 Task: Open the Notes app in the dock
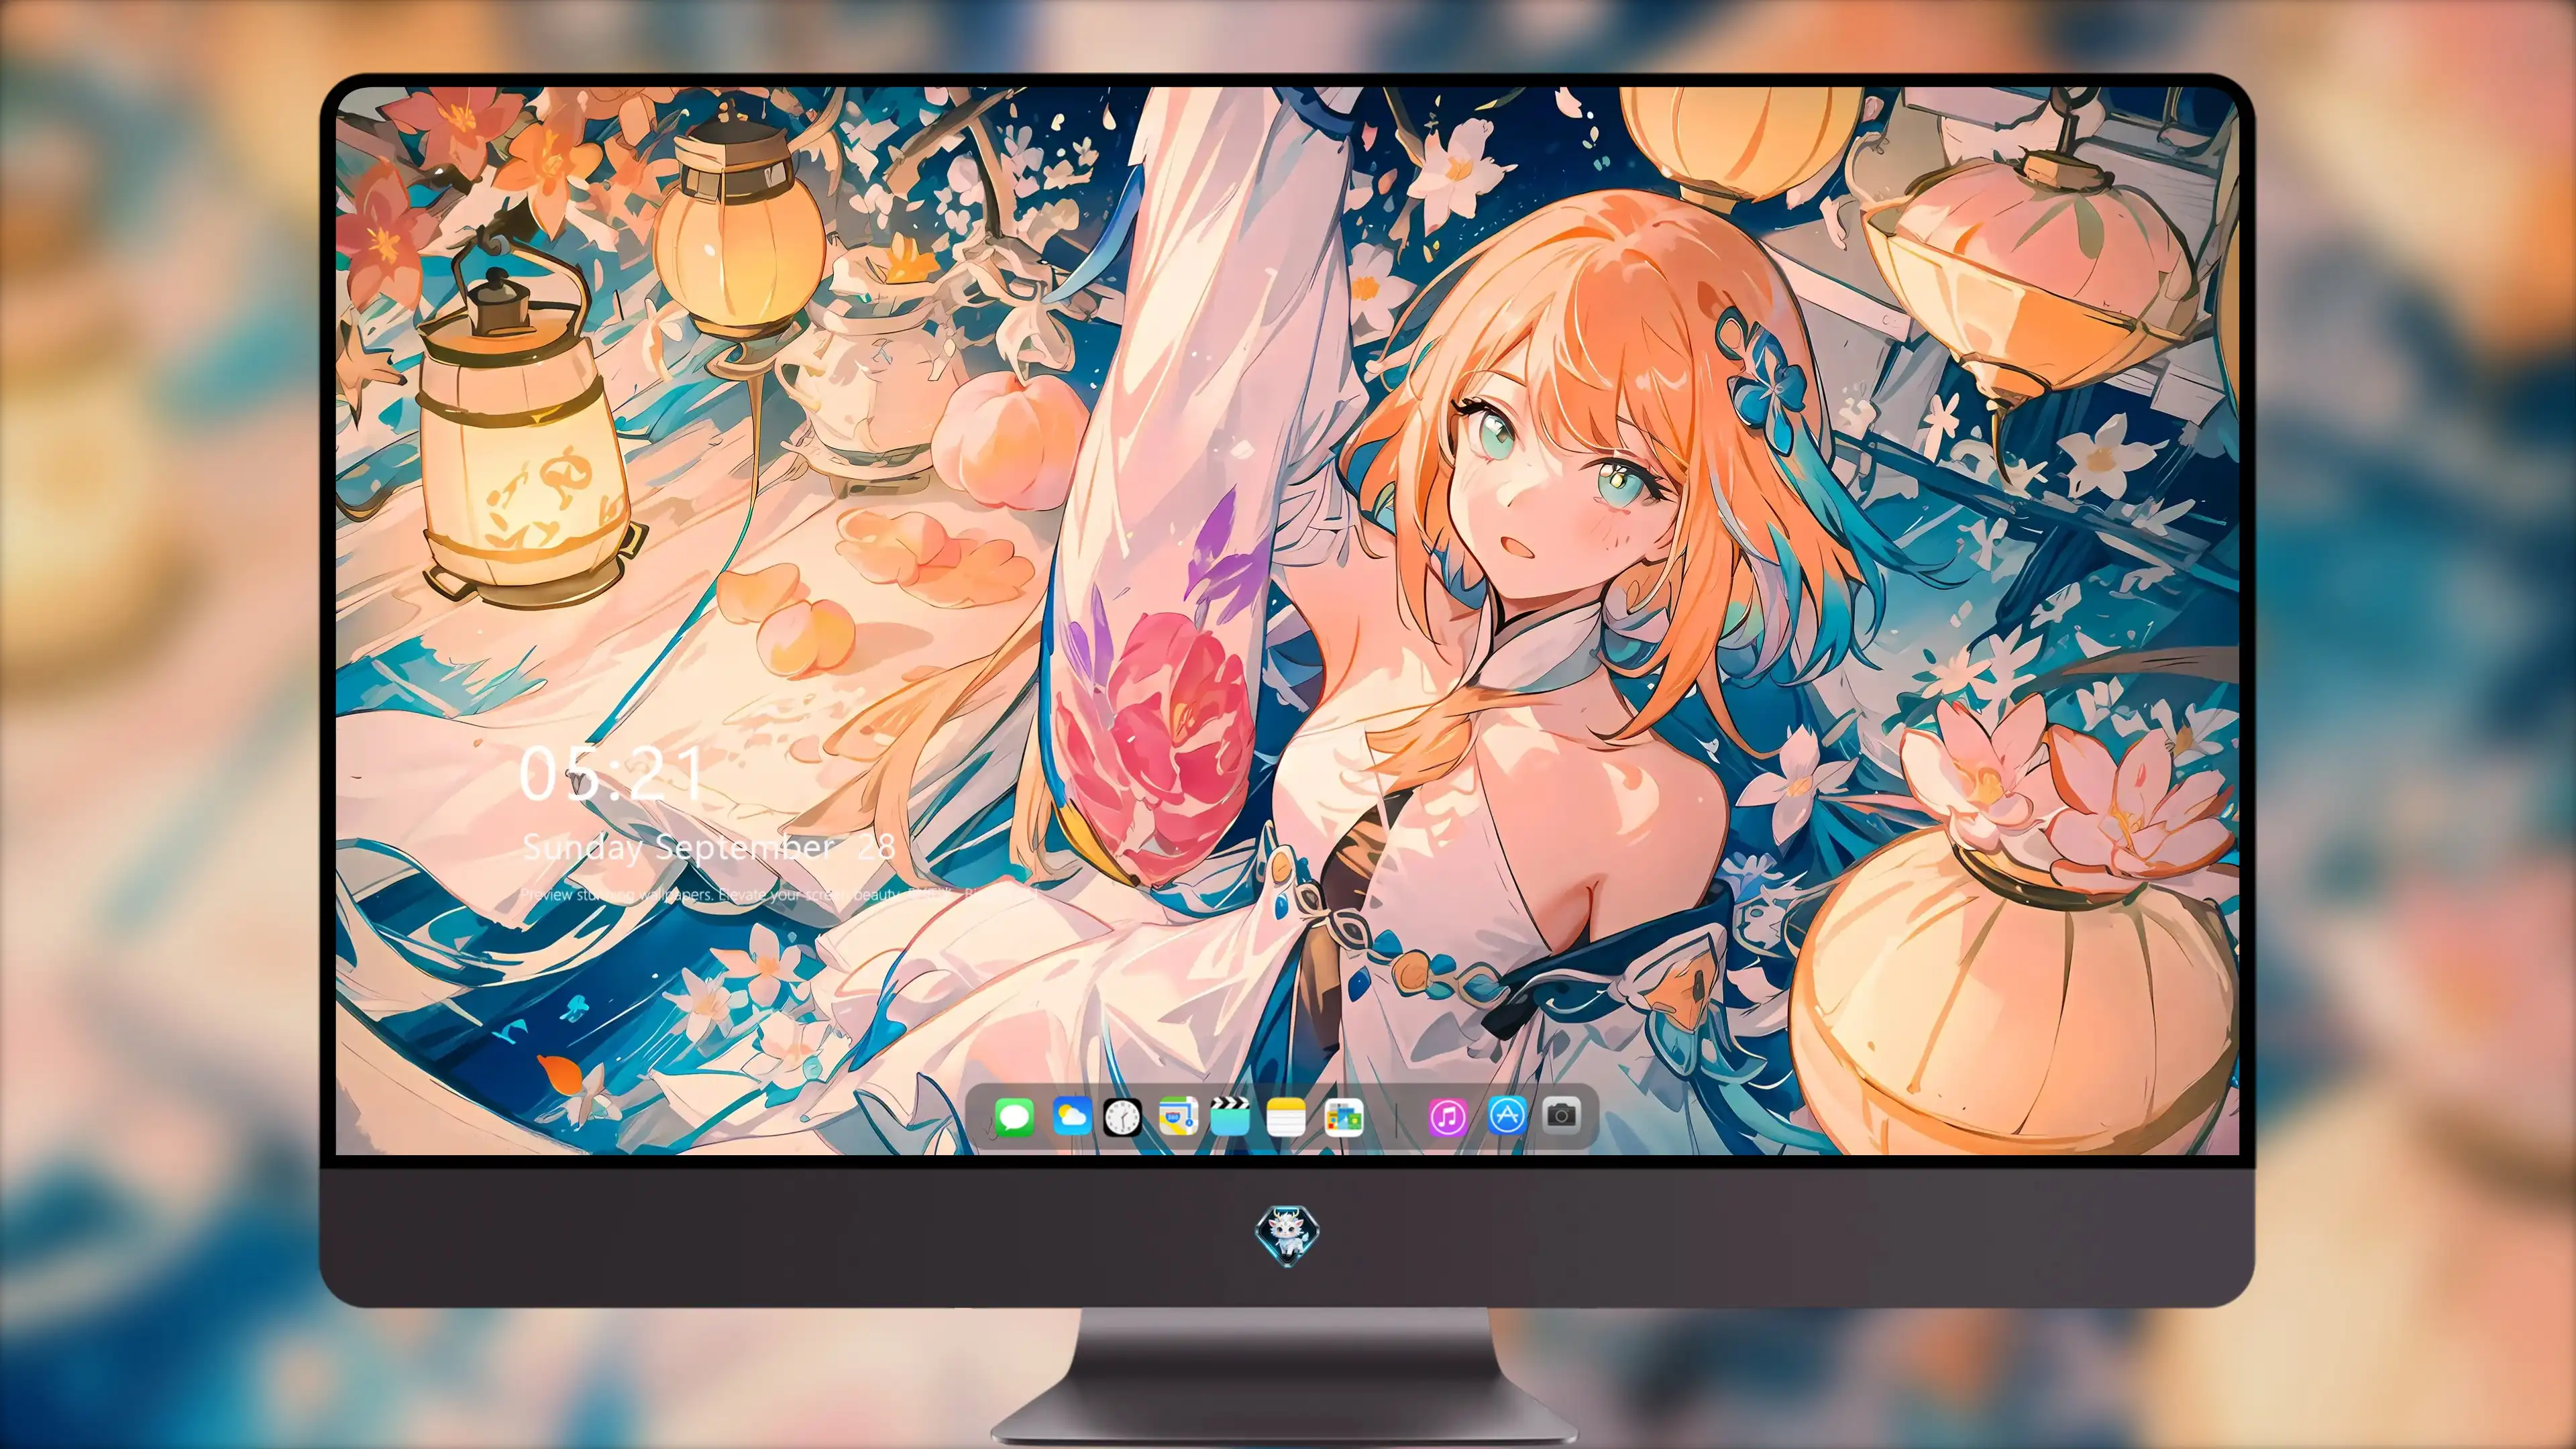(1286, 1116)
